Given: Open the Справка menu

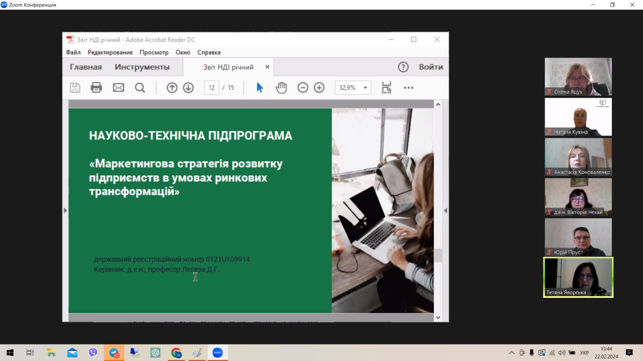Looking at the screenshot, I should tap(208, 52).
